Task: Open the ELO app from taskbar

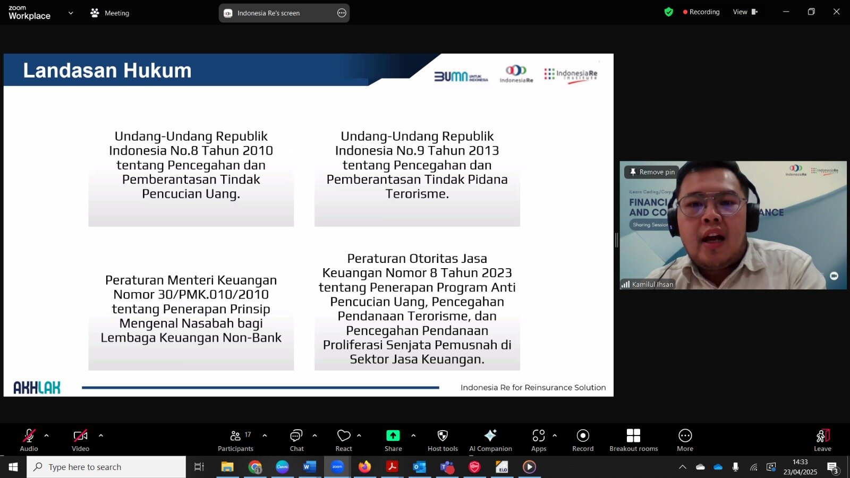Action: coord(502,467)
